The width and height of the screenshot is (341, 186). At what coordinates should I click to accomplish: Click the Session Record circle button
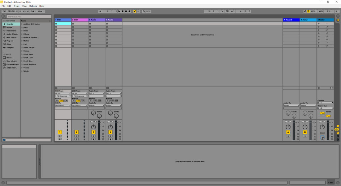coord(144,11)
